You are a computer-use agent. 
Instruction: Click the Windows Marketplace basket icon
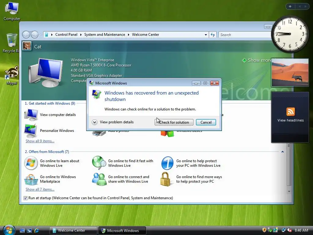click(31, 179)
